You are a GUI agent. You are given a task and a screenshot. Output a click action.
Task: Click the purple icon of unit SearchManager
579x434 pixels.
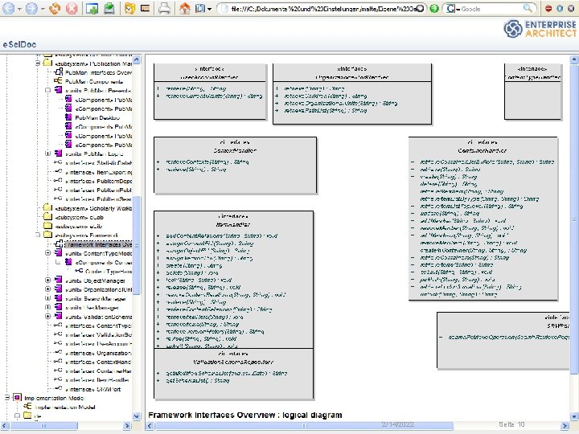point(59,298)
